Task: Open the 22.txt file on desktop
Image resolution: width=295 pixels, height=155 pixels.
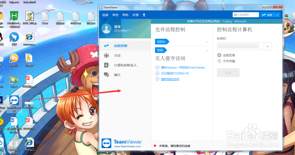Action: coord(45,18)
